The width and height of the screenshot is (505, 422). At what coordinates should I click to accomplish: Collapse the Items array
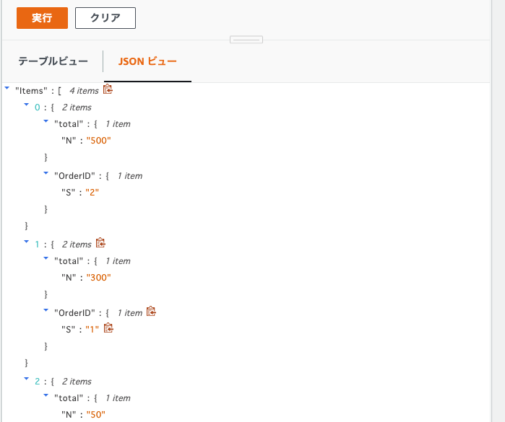coord(7,89)
